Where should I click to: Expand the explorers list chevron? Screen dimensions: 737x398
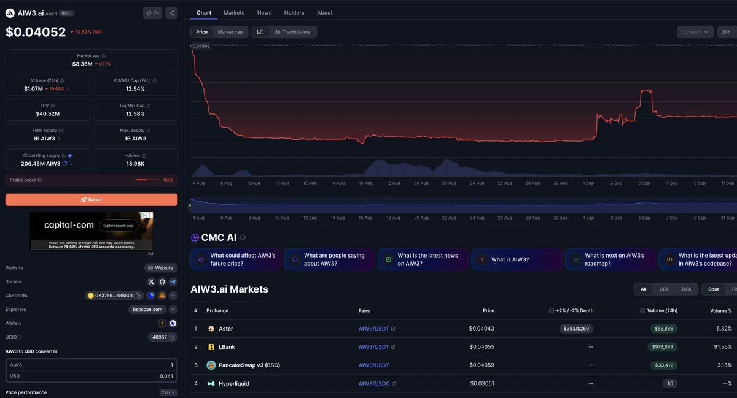point(173,310)
